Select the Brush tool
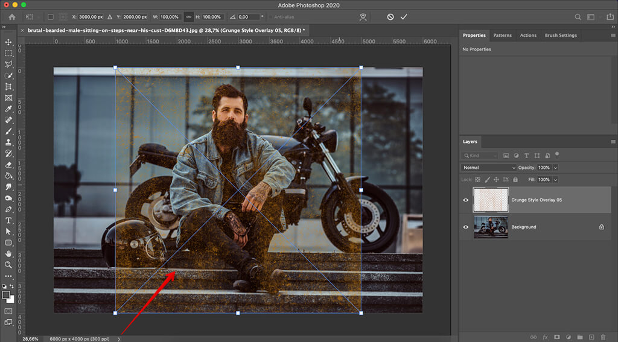618x342 pixels. [8, 131]
